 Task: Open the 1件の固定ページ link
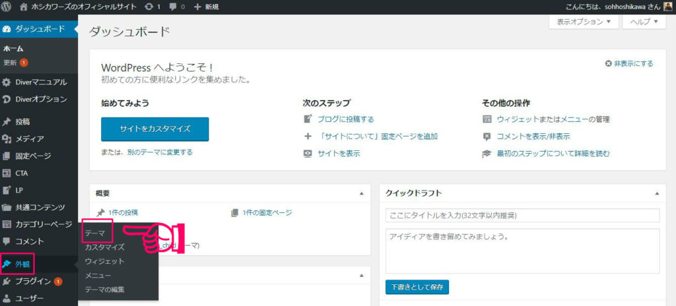click(x=267, y=212)
